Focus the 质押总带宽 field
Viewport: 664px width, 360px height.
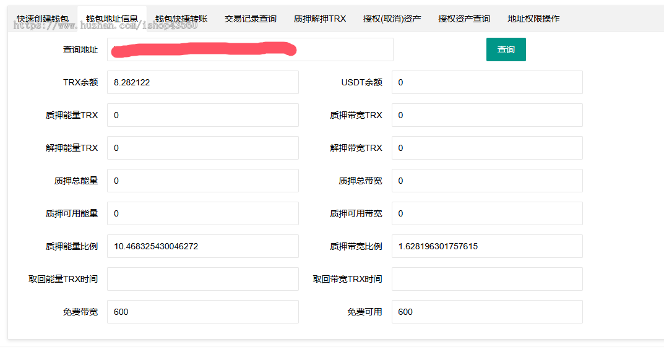coord(487,181)
